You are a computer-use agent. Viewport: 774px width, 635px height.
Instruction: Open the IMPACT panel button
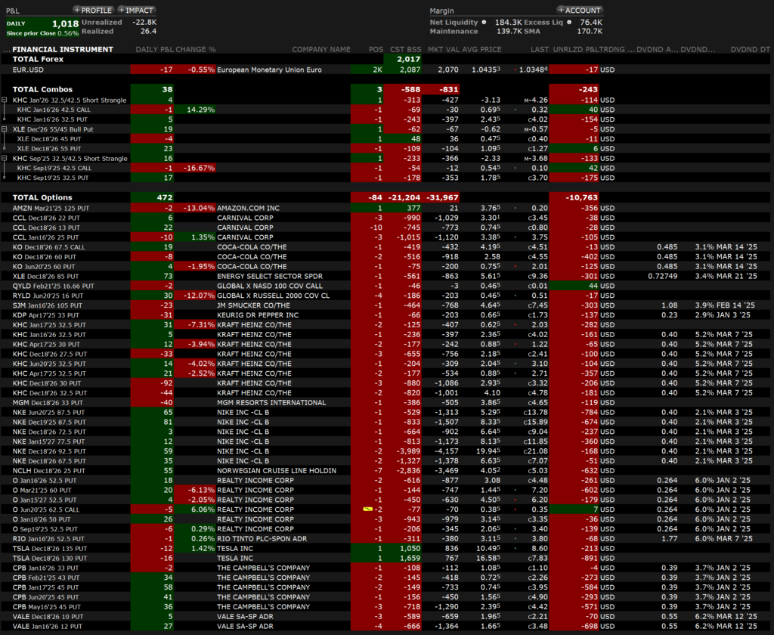pyautogui.click(x=140, y=11)
